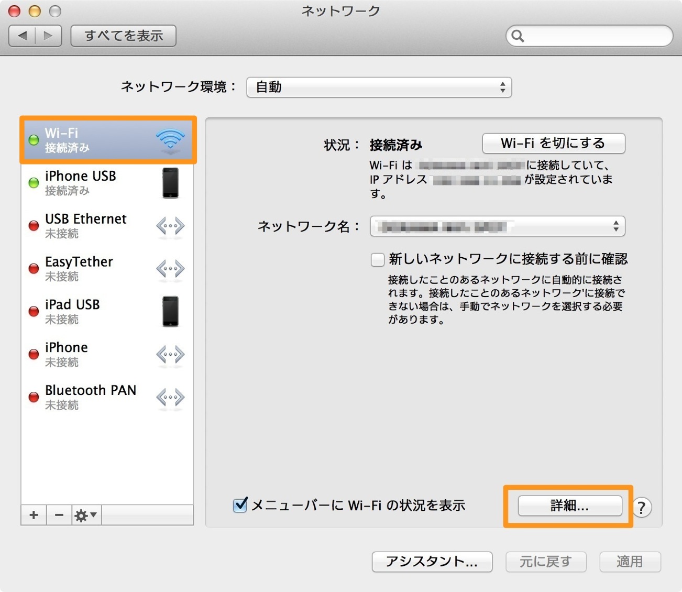Screen dimensions: 682x592
Task: Go back with the left arrow button
Action: coord(23,36)
